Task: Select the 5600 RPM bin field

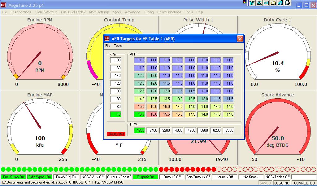Action: tap(203, 131)
